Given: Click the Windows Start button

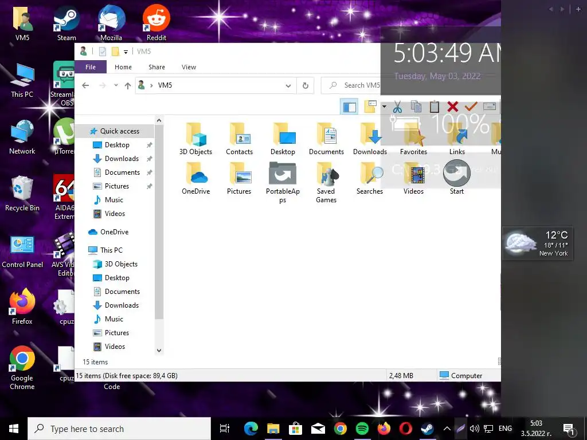Looking at the screenshot, I should [x=14, y=429].
